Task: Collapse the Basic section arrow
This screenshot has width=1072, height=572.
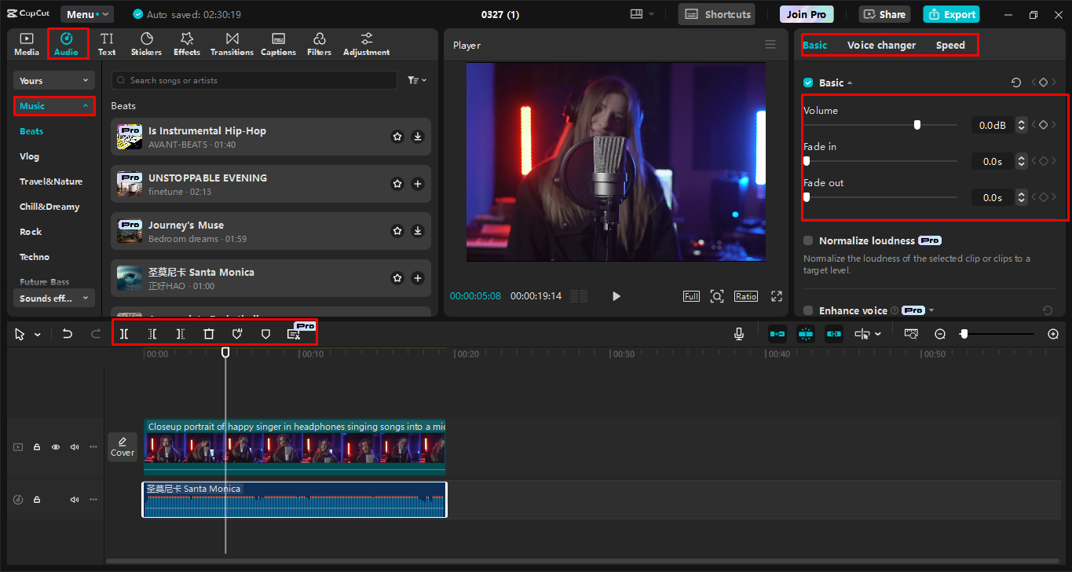Action: [850, 83]
